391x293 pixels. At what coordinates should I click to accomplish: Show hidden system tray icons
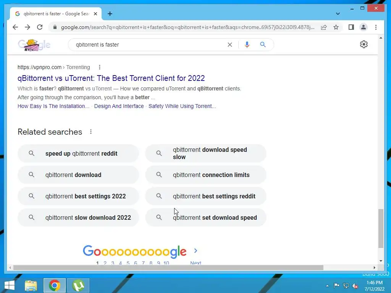click(327, 286)
